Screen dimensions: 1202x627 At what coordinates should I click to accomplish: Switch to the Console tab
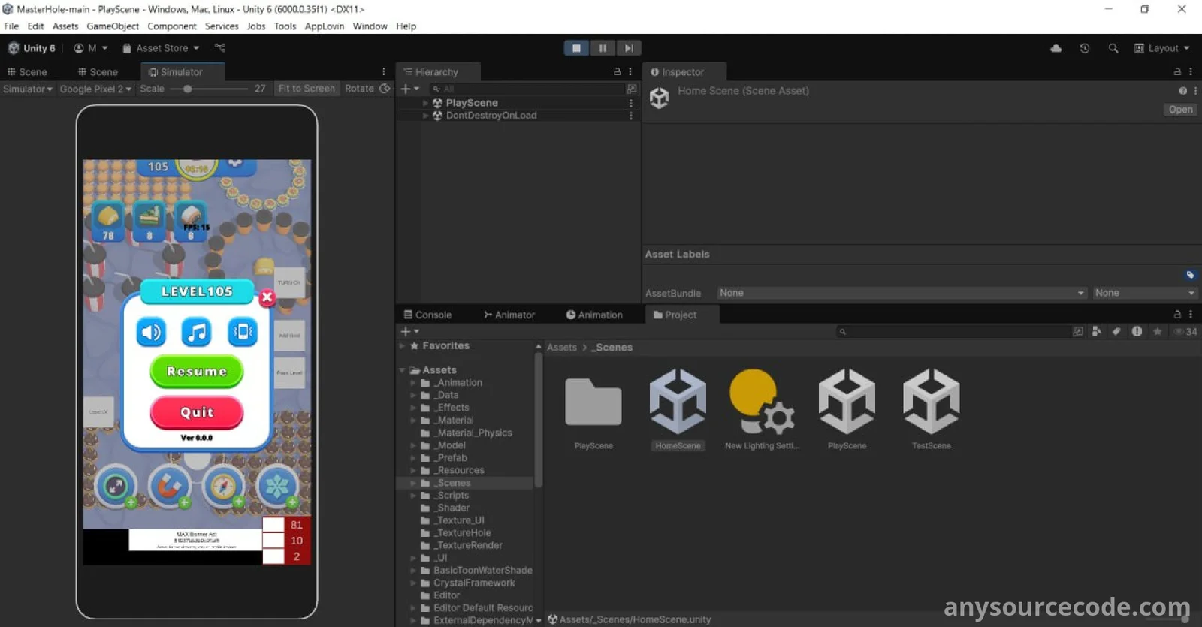(x=427, y=315)
